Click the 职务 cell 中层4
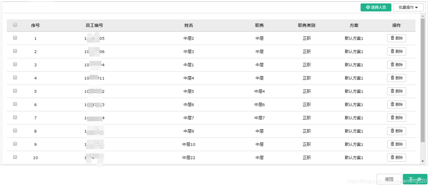The width and height of the screenshot is (430, 187). (259, 91)
